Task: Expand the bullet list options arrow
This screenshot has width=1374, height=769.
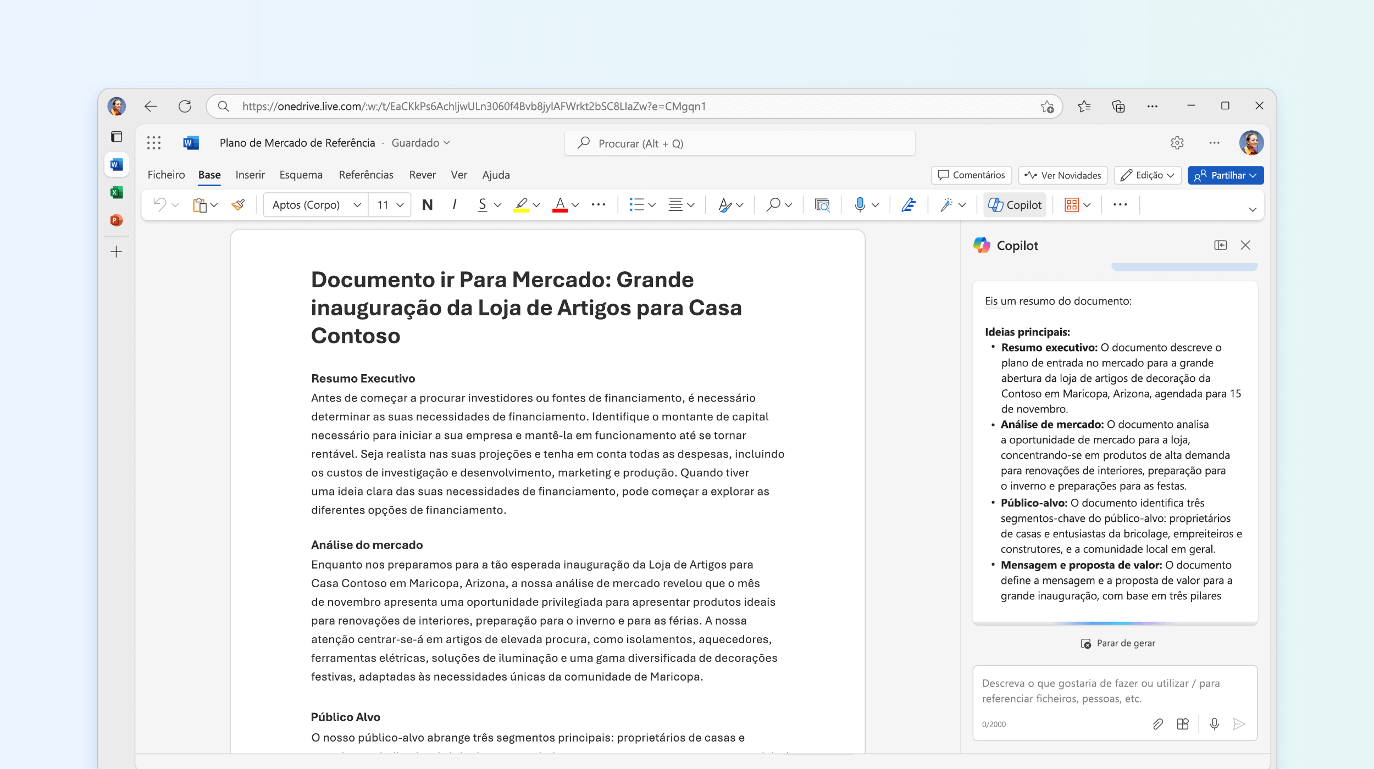Action: tap(652, 205)
